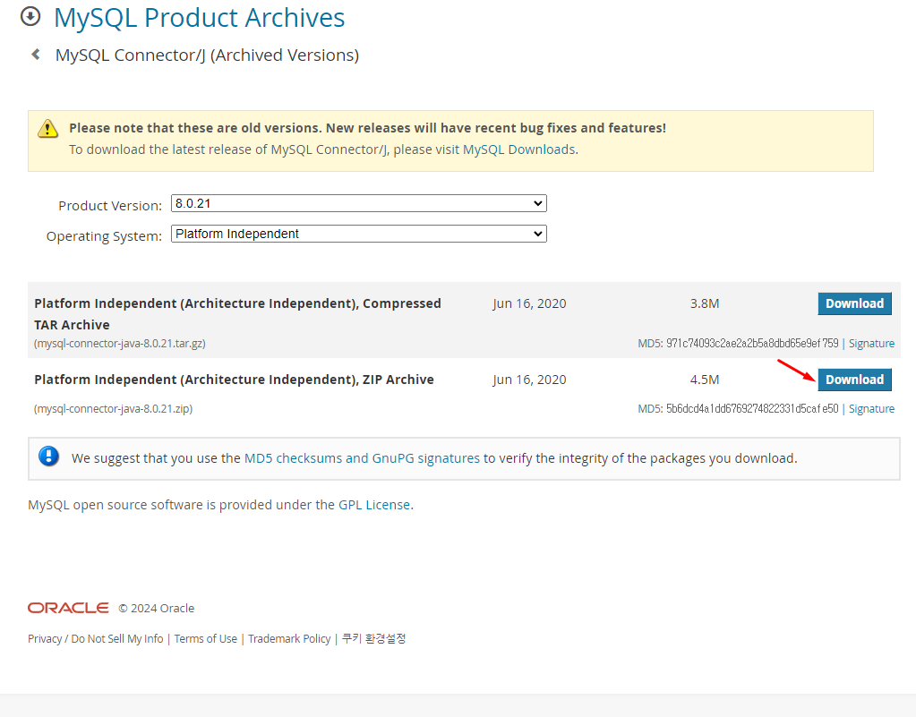Open the Trademark Policy link
Viewport: 916px width, 717px height.
pos(289,639)
